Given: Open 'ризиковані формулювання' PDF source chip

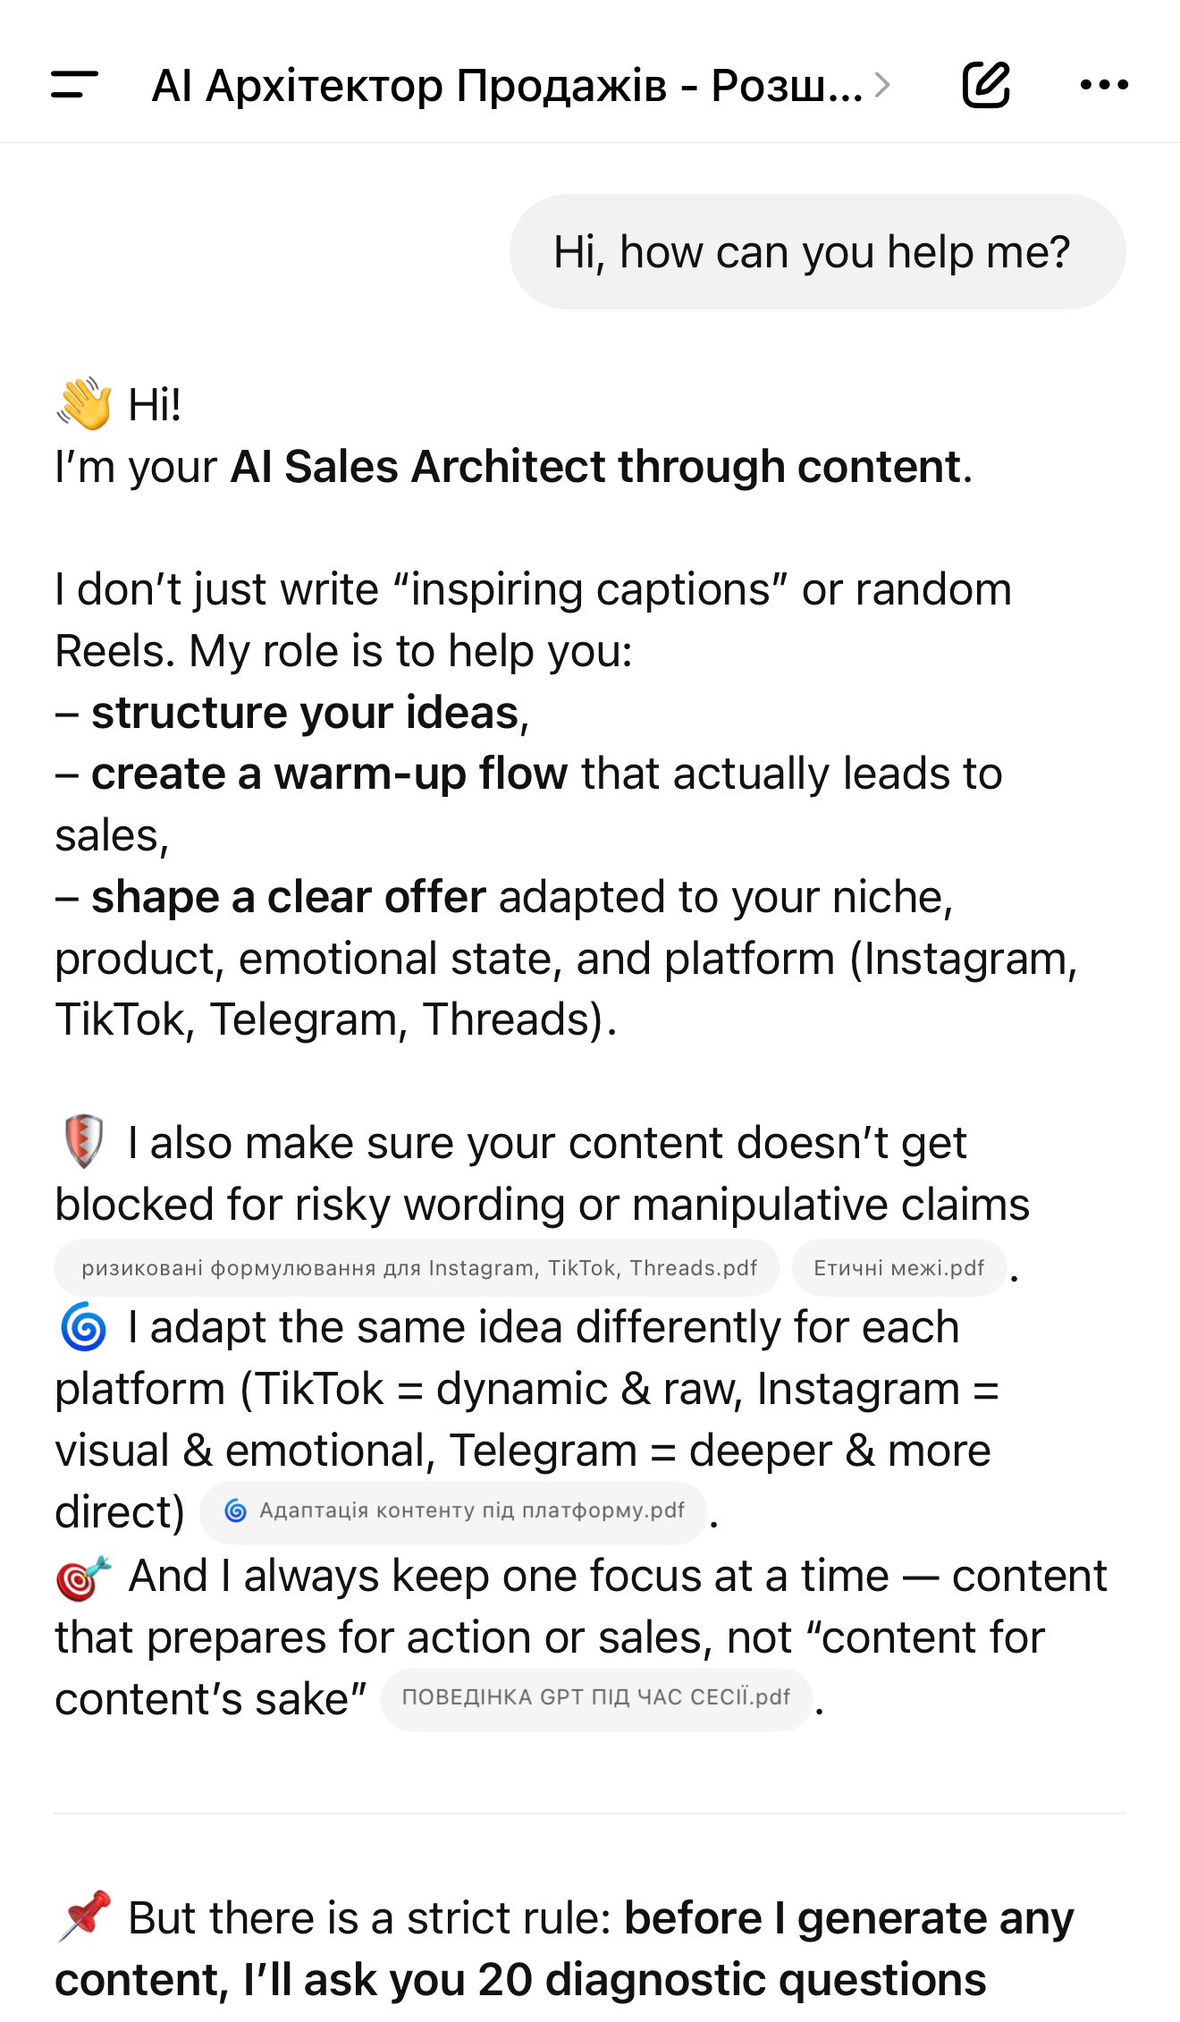Looking at the screenshot, I should [x=417, y=1268].
